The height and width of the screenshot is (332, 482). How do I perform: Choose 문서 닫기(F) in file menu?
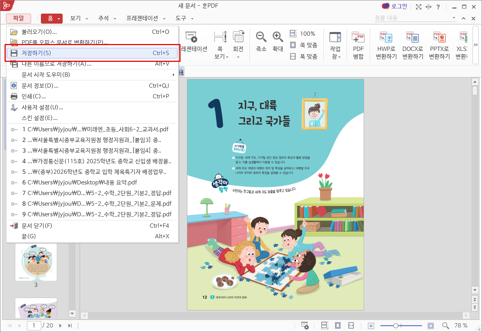tap(92, 226)
